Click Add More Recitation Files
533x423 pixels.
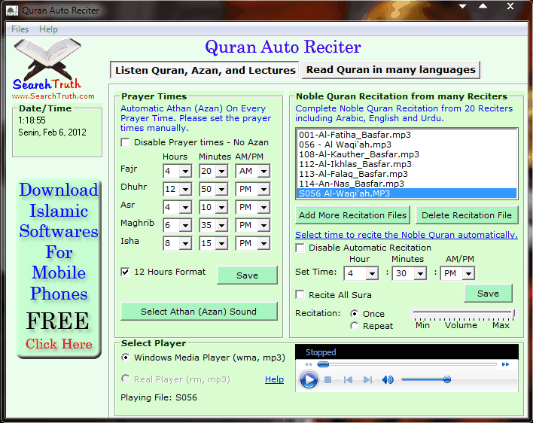pos(352,215)
